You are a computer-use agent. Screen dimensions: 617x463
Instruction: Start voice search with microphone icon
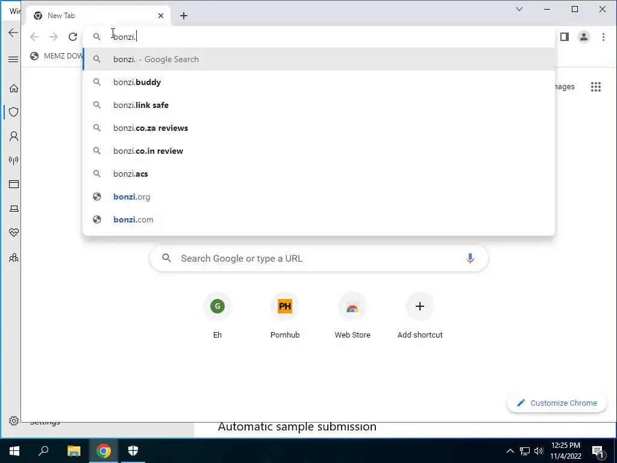(x=470, y=258)
